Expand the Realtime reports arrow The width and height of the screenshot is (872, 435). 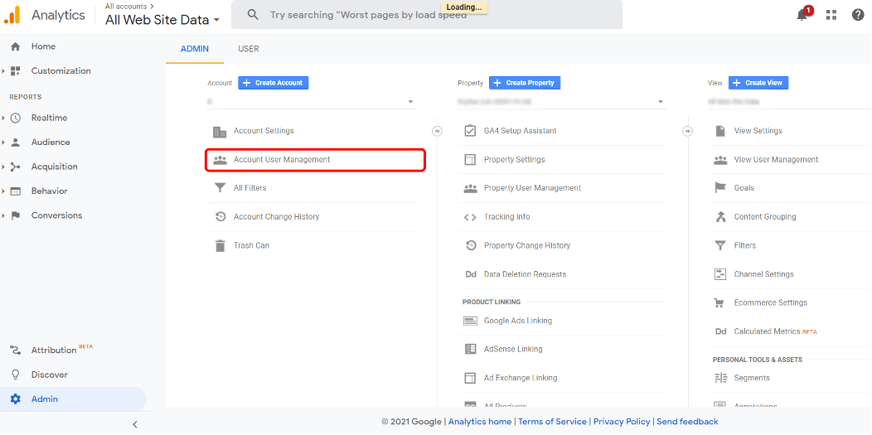click(x=3, y=118)
